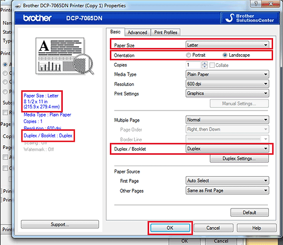Open the Multiple Page dropdown
The height and width of the screenshot is (245, 283).
[x=227, y=120]
